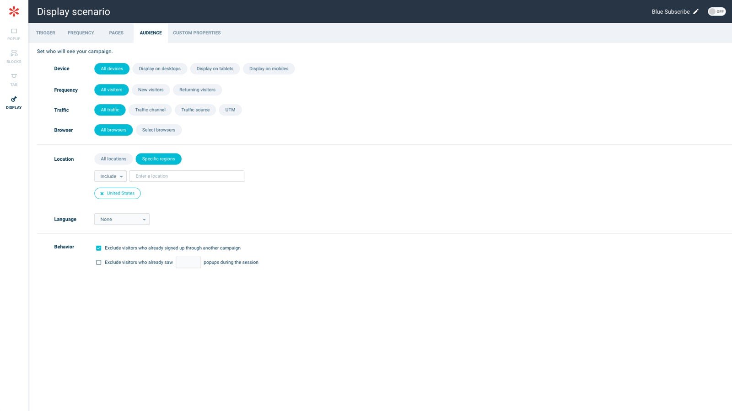Toggle the campaign OFF switch

click(x=716, y=11)
